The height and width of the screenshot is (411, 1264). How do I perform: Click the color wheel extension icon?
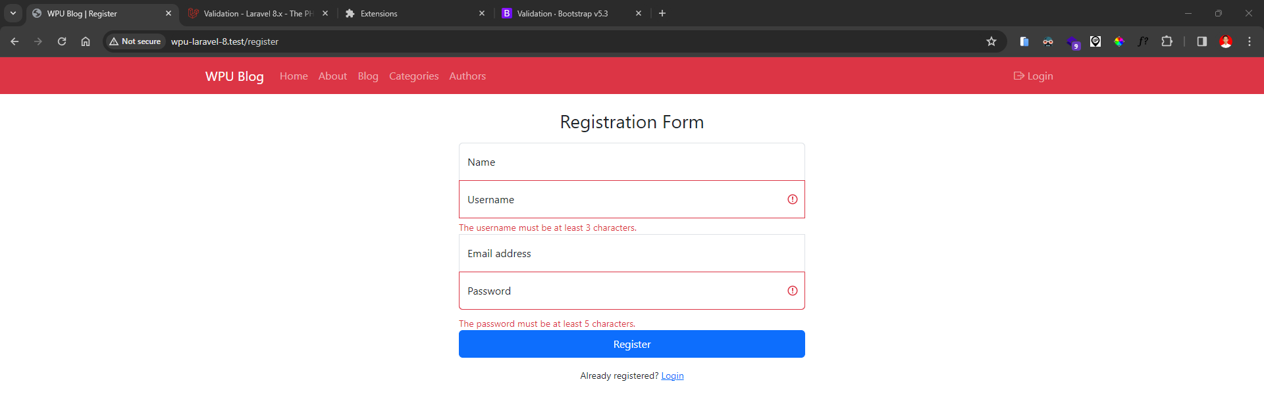(1119, 41)
